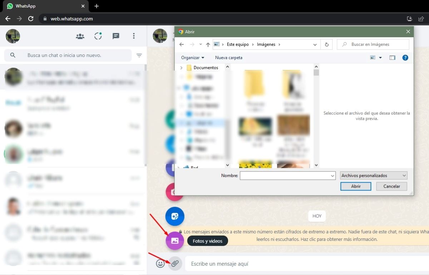Open the blue help icon in dialog
The height and width of the screenshot is (275, 429).
(405, 58)
